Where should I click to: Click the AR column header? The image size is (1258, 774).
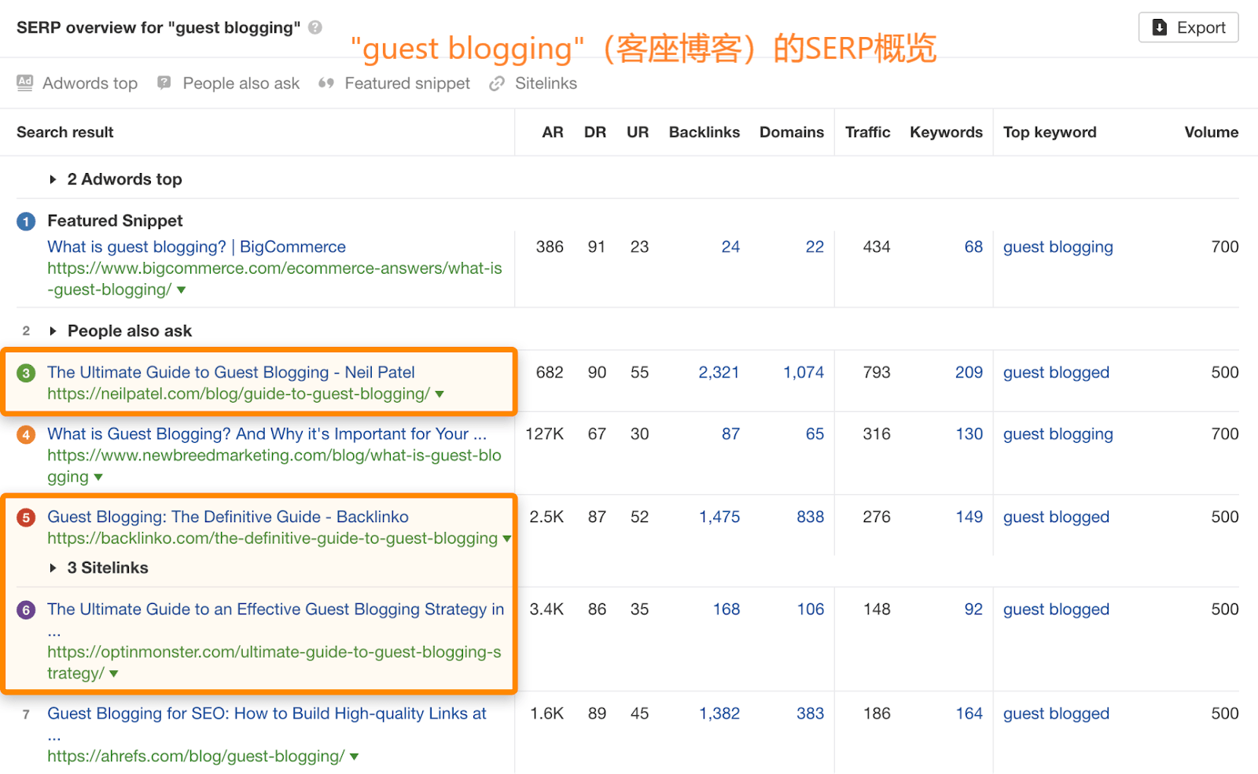[x=553, y=132]
